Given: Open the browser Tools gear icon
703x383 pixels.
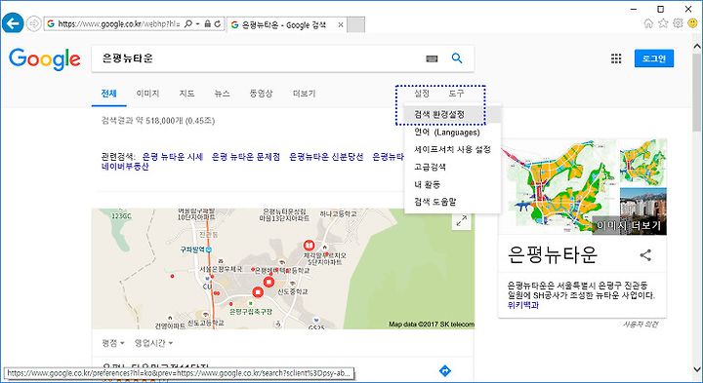Looking at the screenshot, I should [x=678, y=23].
